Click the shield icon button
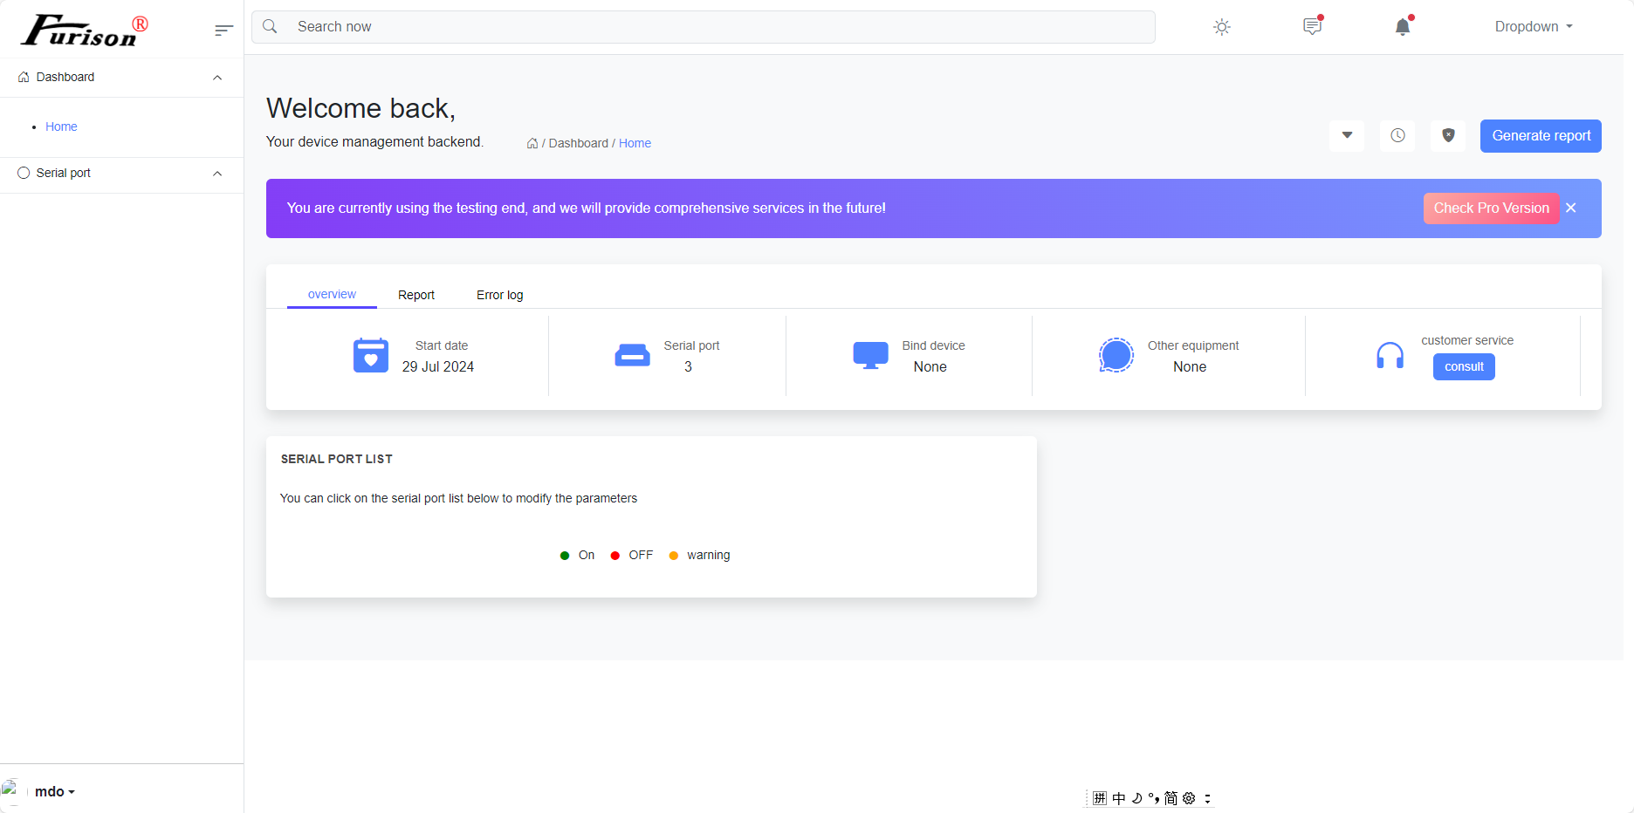 click(x=1448, y=135)
